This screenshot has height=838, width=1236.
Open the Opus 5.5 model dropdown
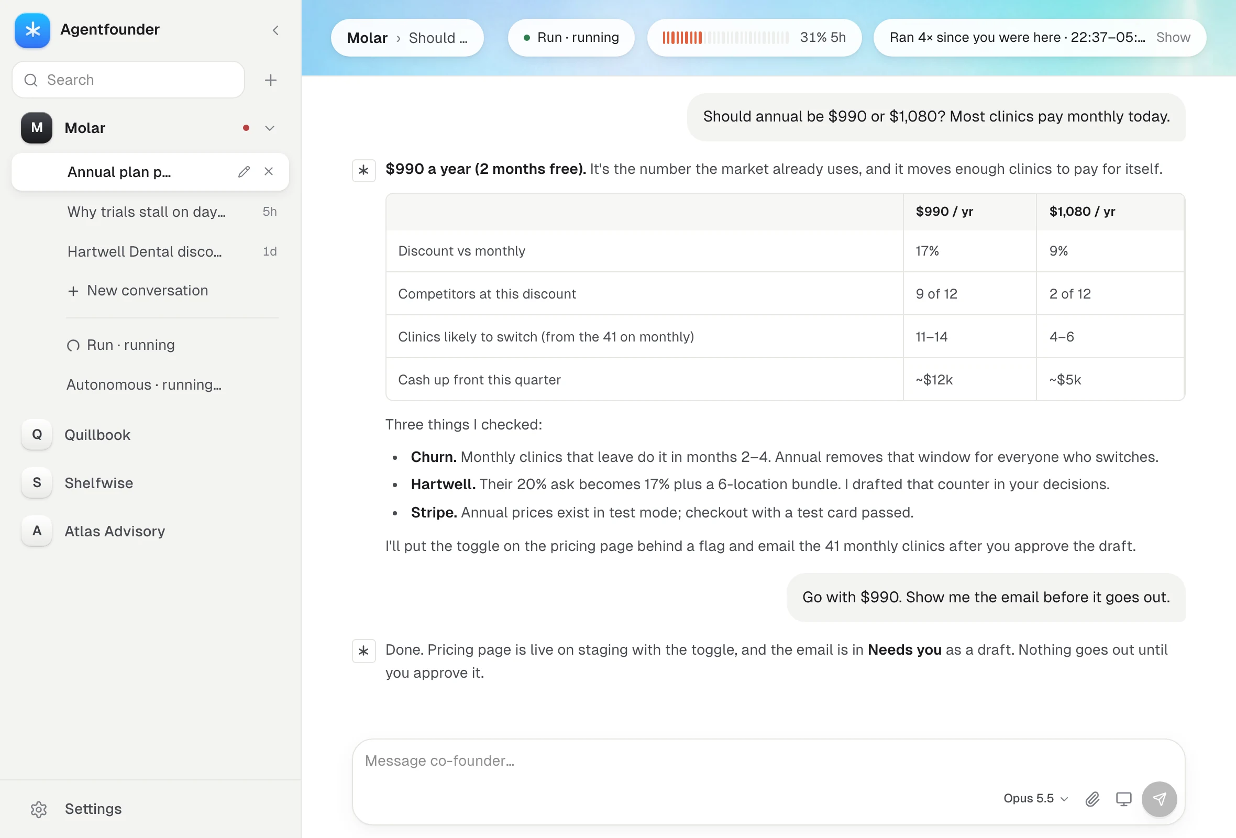(x=1035, y=799)
